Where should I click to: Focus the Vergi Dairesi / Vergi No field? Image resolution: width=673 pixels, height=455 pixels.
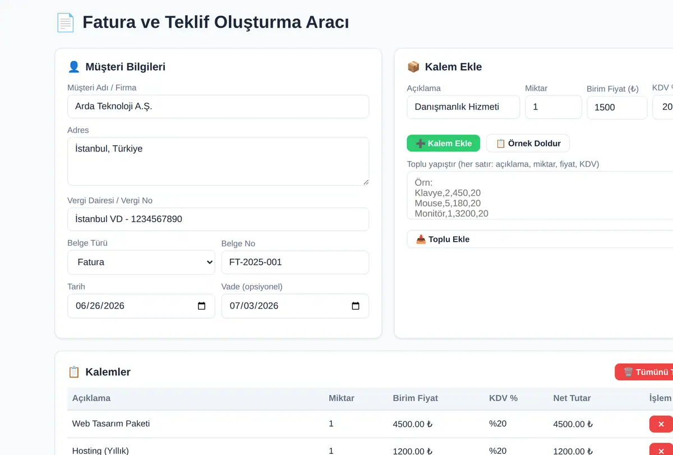coord(218,219)
